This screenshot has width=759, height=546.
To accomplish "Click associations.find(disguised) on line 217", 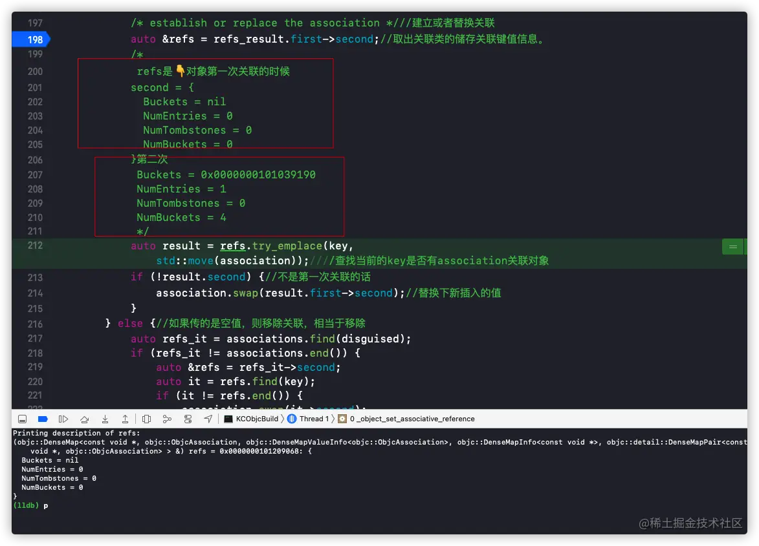I will pyautogui.click(x=316, y=339).
